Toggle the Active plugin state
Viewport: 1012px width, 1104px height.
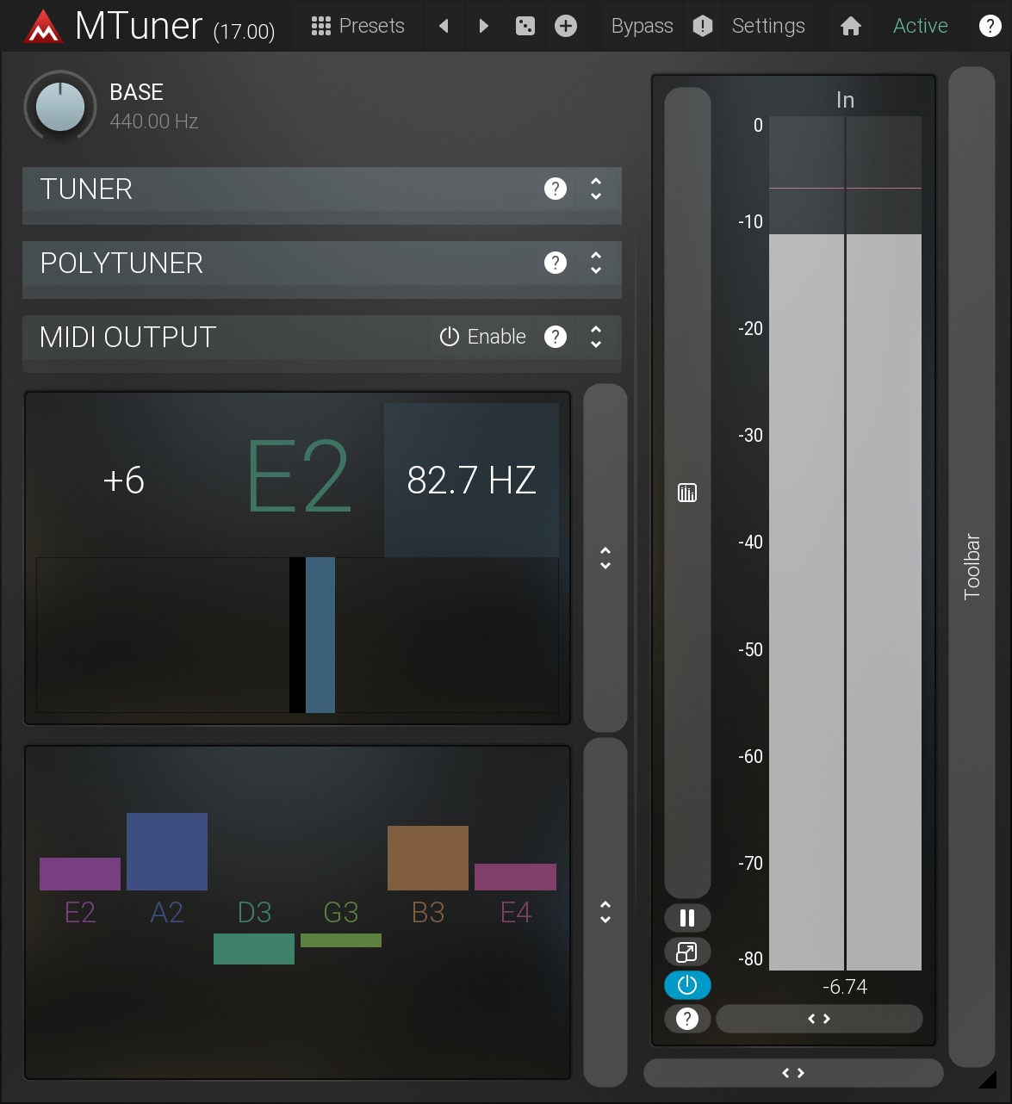coord(920,27)
